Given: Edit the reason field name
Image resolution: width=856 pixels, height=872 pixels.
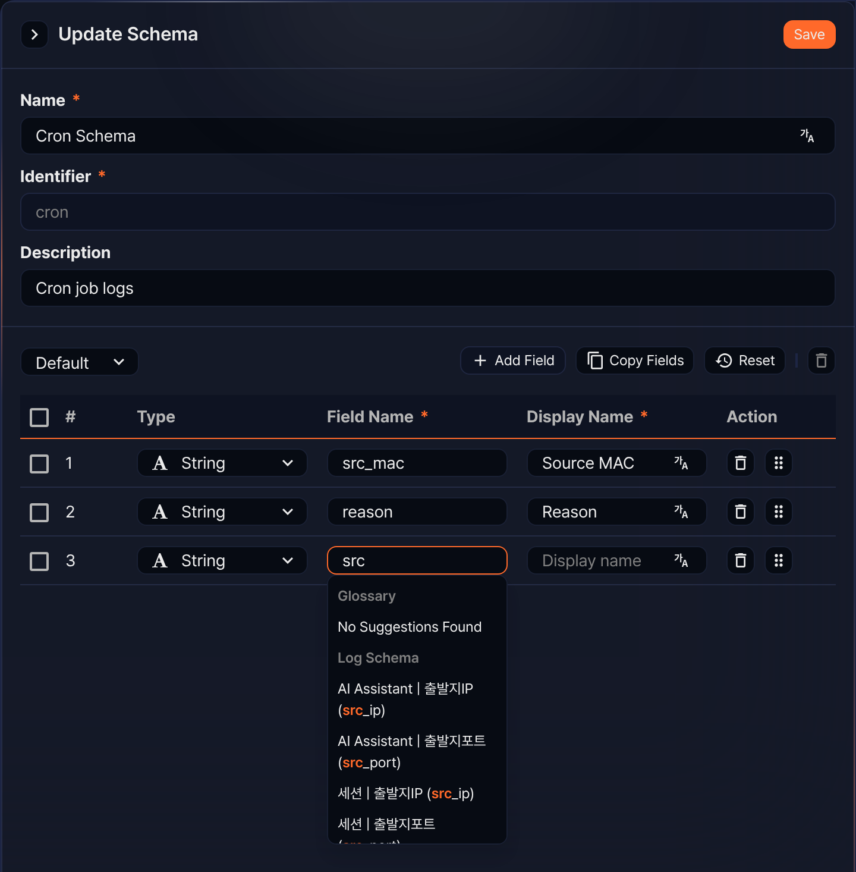Looking at the screenshot, I should pos(417,512).
